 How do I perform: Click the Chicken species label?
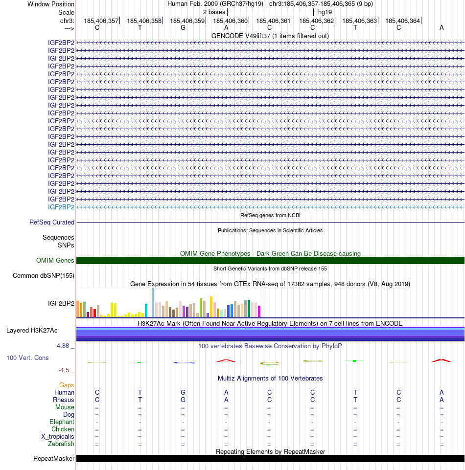63,429
